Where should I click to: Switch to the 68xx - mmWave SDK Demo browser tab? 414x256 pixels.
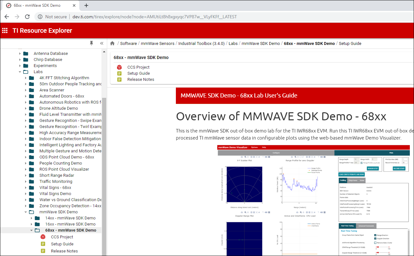(40, 6)
